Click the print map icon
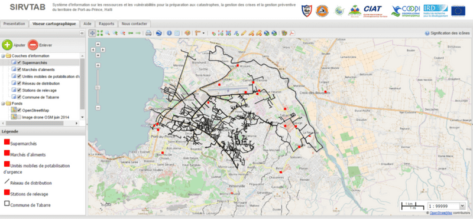This screenshot has height=219, width=473. pyautogui.click(x=148, y=34)
